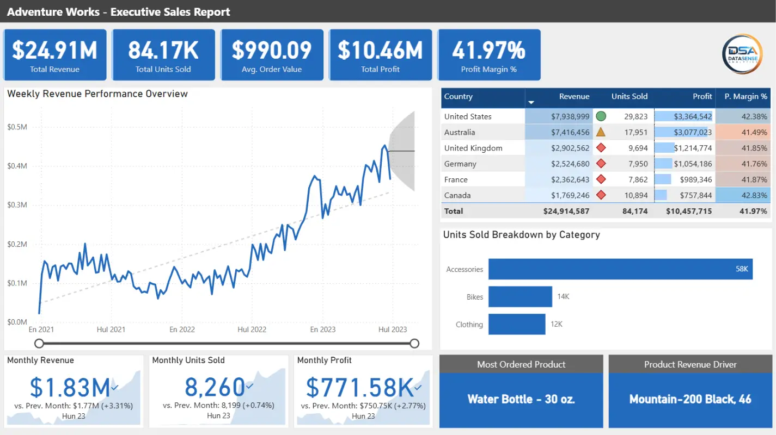Screen dimensions: 776x435
Task: Click the checkmark icon beside Monthly Profit value
Action: (x=418, y=387)
